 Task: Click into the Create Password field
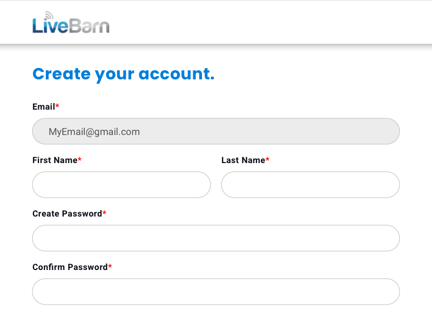click(216, 238)
